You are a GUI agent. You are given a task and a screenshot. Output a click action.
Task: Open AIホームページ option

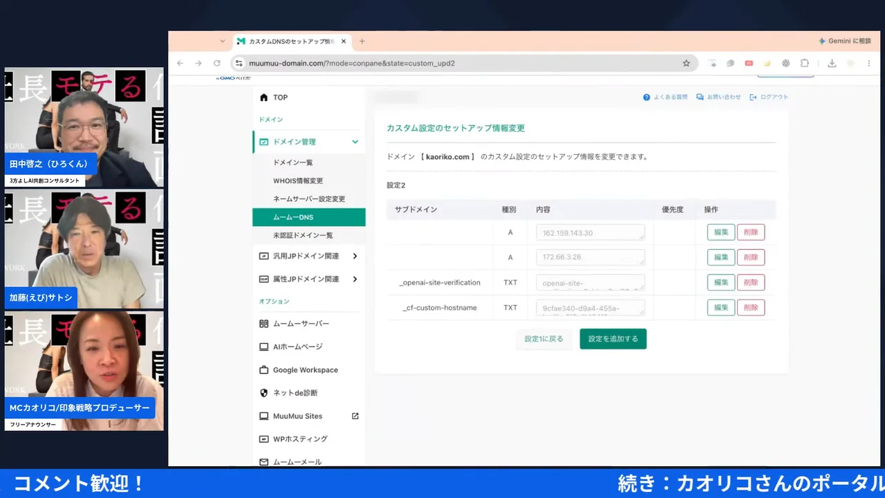coord(297,347)
